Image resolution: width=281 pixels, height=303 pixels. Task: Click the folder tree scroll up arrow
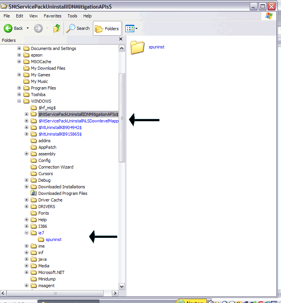click(x=122, y=48)
